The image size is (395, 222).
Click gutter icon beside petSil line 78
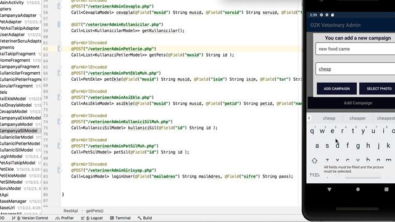pos(59,146)
